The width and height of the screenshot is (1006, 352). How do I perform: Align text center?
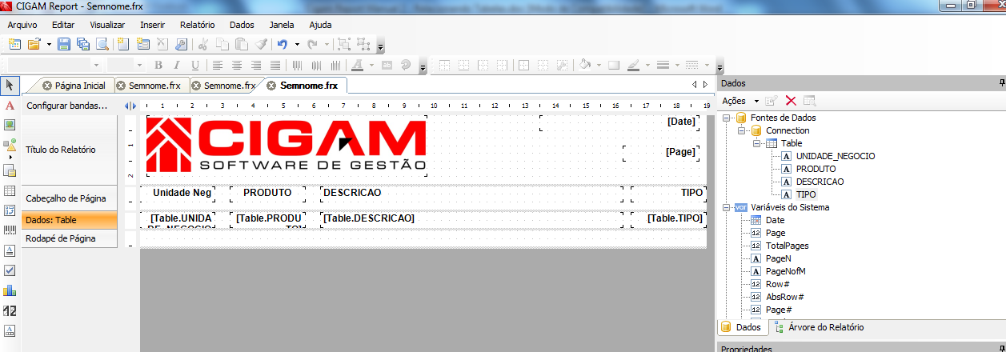click(x=237, y=65)
